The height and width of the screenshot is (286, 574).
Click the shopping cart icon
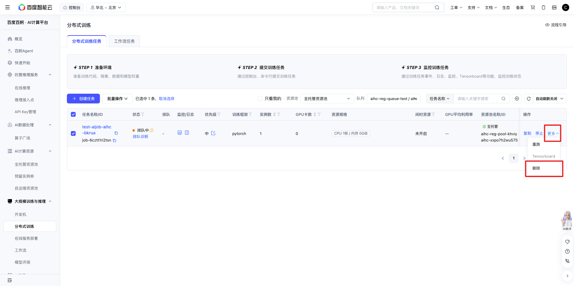click(x=533, y=7)
